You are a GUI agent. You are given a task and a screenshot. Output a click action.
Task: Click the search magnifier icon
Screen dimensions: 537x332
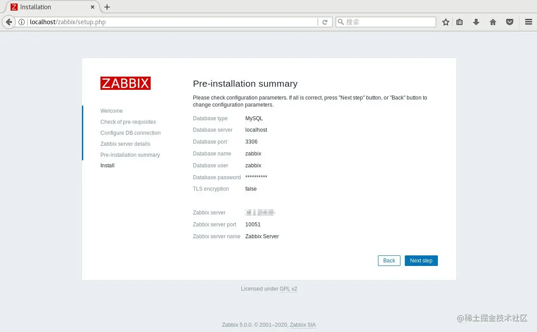coord(341,22)
